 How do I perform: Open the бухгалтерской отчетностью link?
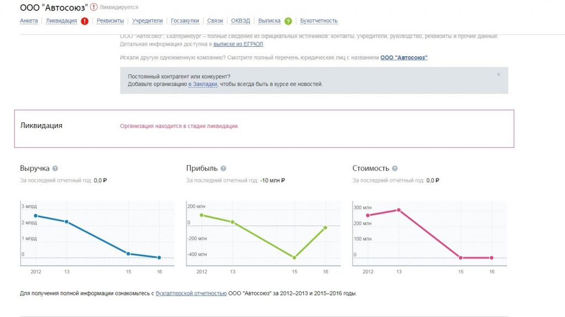click(191, 293)
